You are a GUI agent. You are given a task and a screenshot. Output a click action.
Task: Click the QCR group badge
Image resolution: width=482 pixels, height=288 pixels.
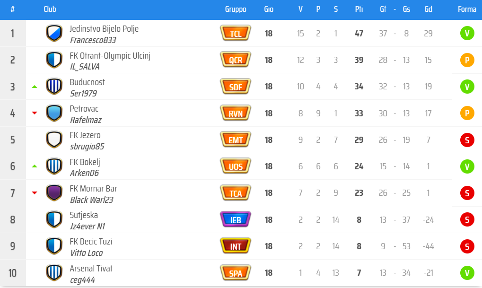coord(236,60)
